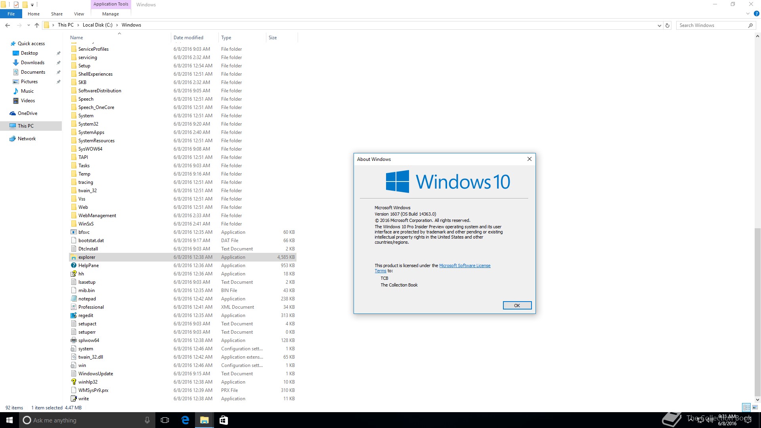Click the OneDrive cloud icon
761x428 pixels.
pos(13,113)
